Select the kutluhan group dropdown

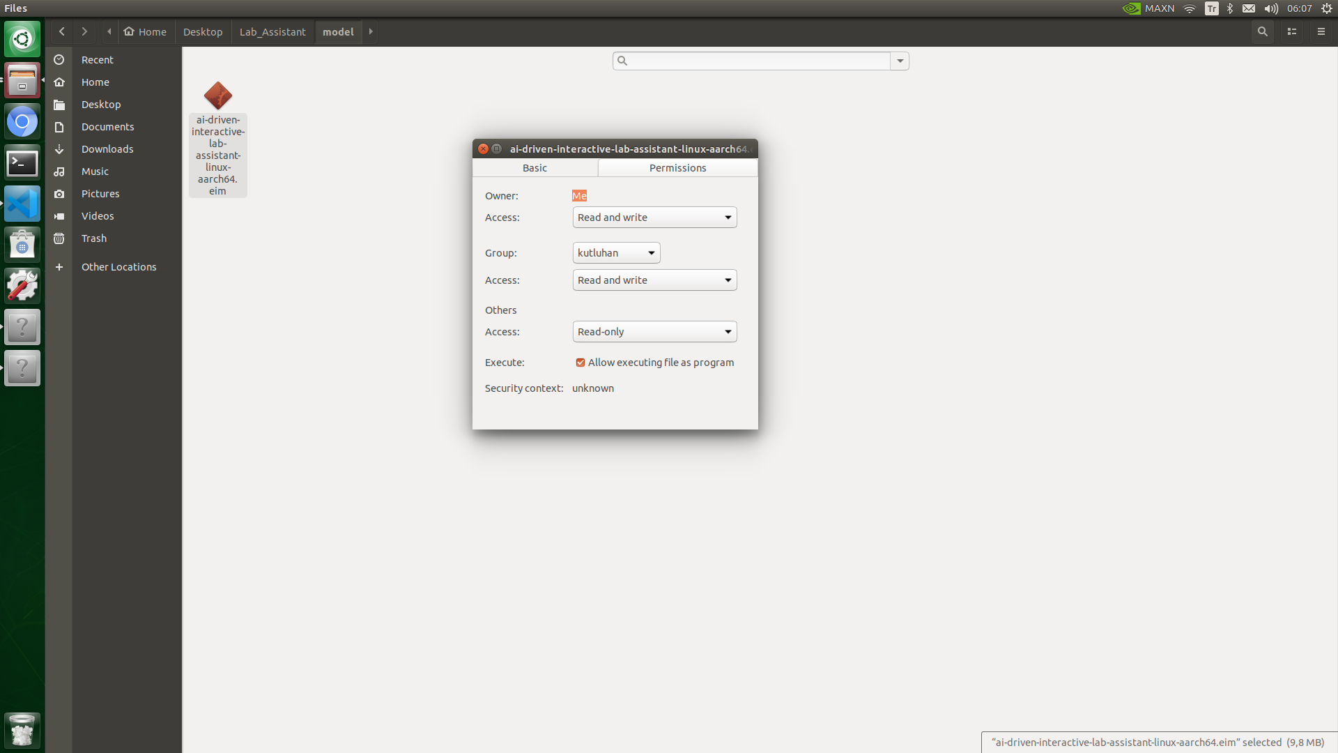[615, 252]
